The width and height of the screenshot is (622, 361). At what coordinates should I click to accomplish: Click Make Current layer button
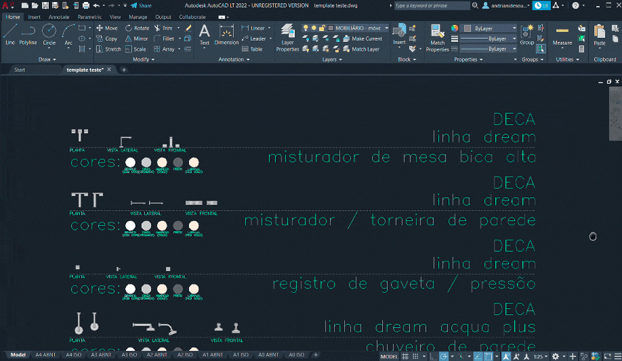pyautogui.click(x=362, y=39)
